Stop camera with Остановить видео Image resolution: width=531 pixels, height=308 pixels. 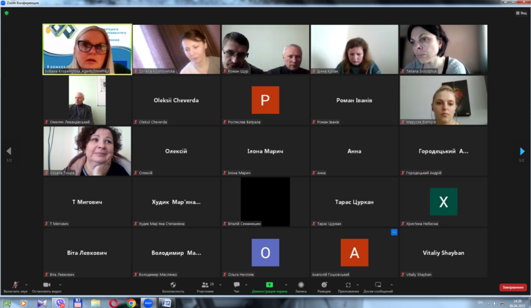tap(47, 287)
